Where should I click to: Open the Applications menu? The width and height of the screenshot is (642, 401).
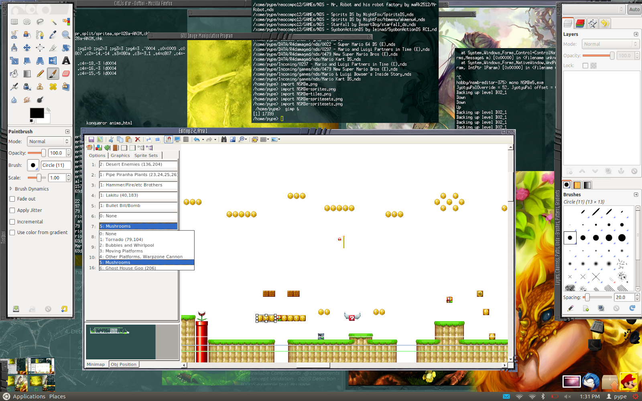[x=28, y=396]
